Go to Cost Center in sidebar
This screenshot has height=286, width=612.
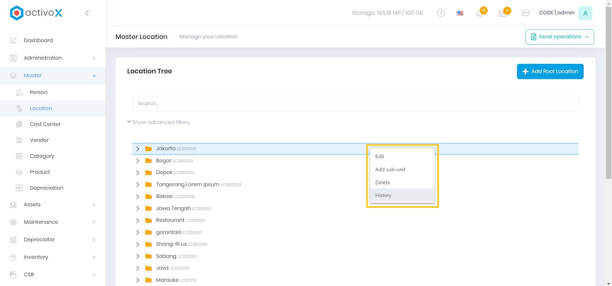[45, 124]
